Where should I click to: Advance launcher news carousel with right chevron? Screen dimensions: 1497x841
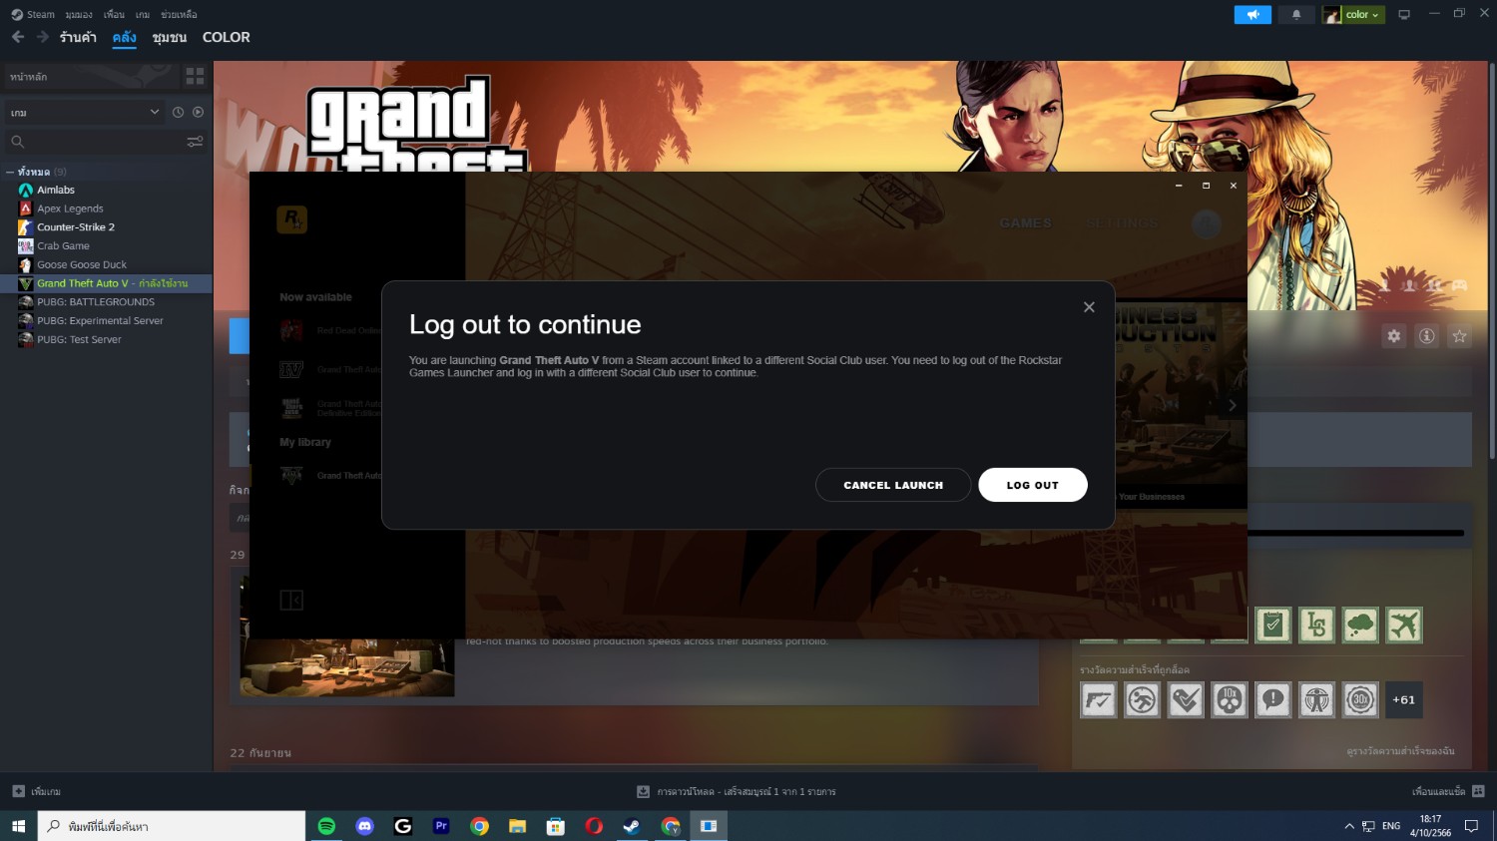tap(1232, 405)
